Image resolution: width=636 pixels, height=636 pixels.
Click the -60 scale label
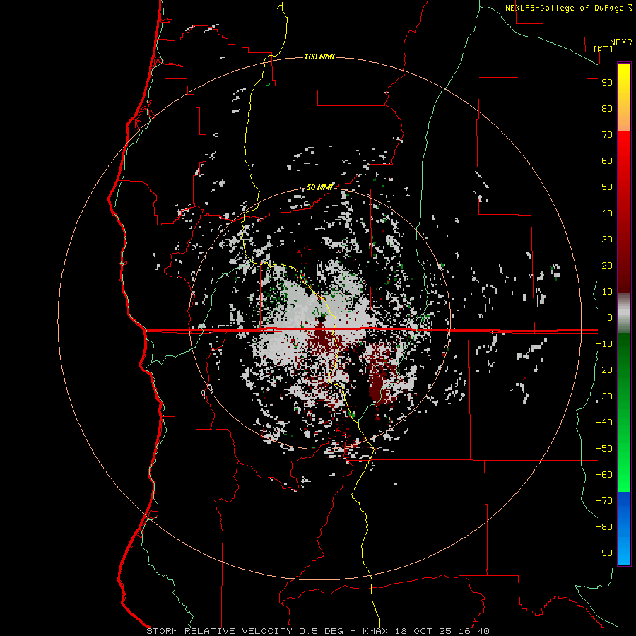[x=604, y=475]
